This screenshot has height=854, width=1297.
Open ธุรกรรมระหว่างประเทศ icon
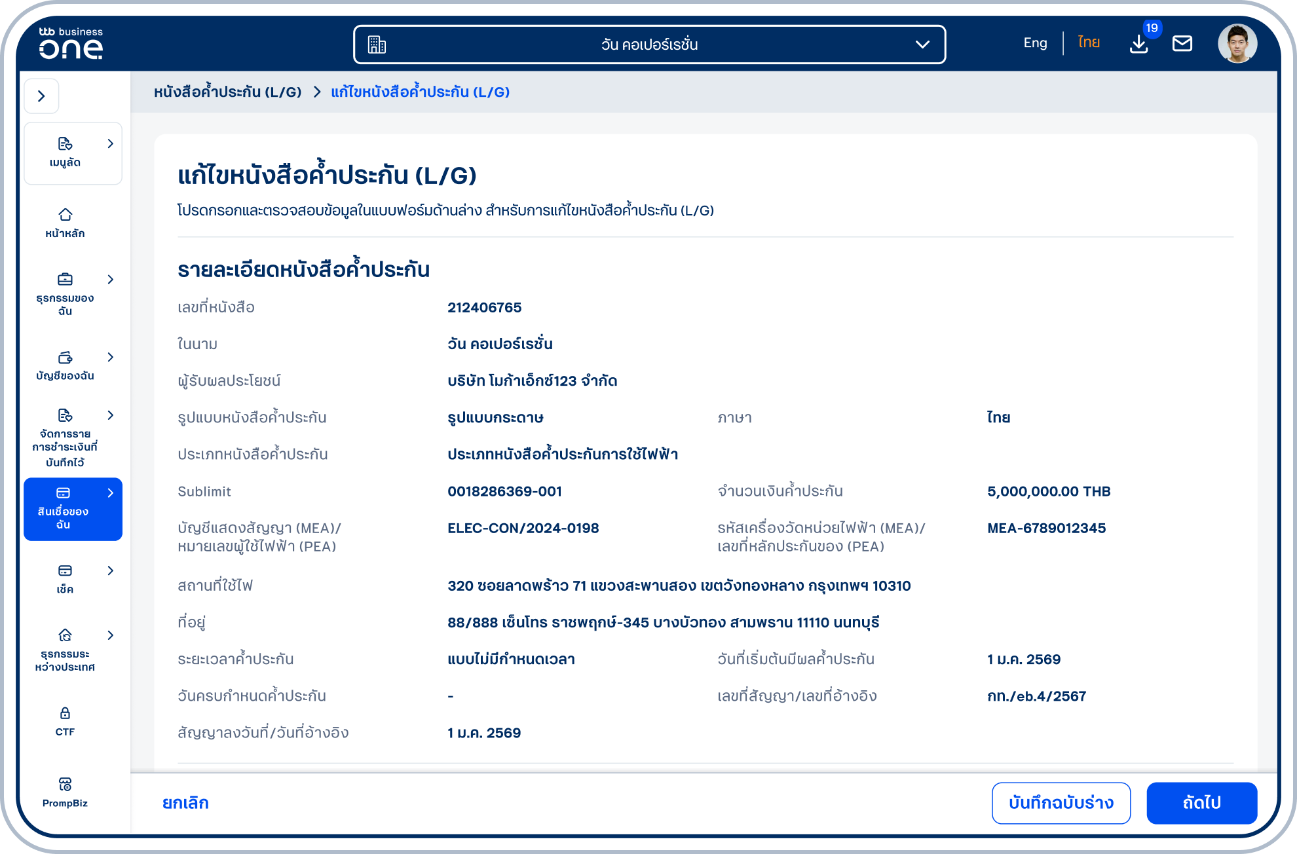click(65, 635)
